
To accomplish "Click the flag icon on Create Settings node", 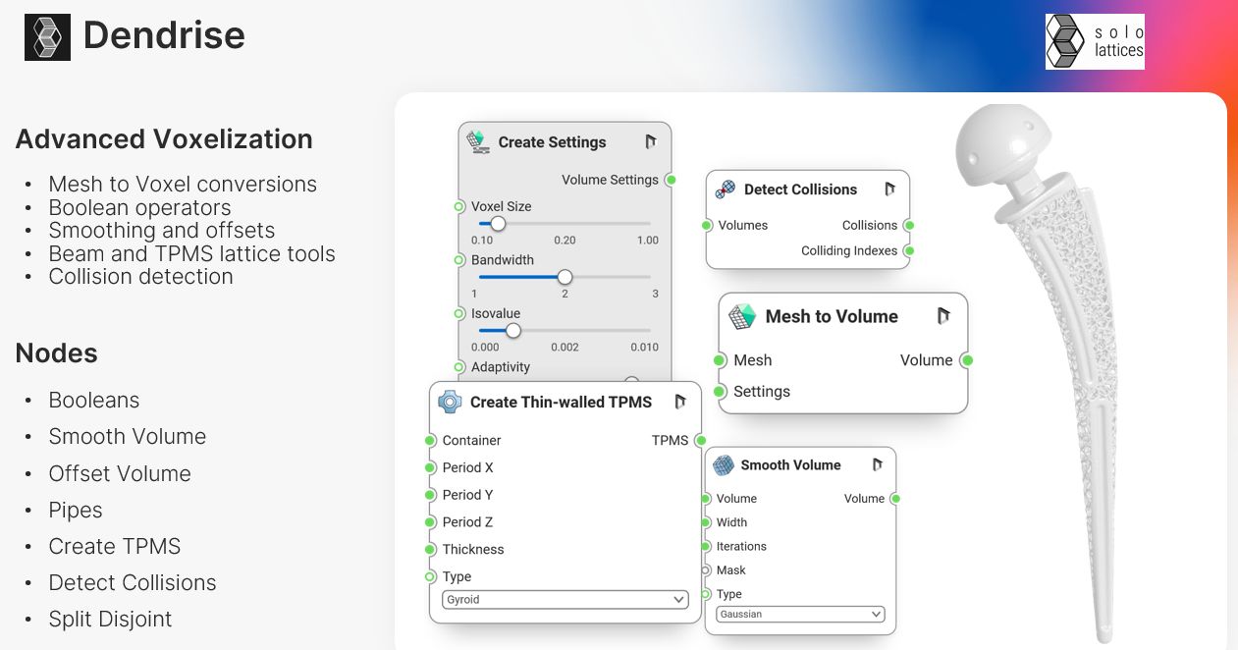I will pos(650,142).
